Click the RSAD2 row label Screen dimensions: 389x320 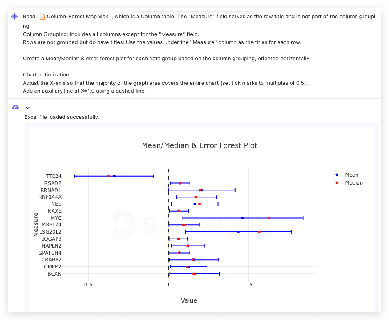tap(53, 183)
